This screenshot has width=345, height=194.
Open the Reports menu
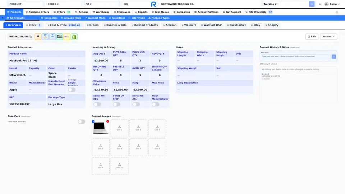click(141, 12)
